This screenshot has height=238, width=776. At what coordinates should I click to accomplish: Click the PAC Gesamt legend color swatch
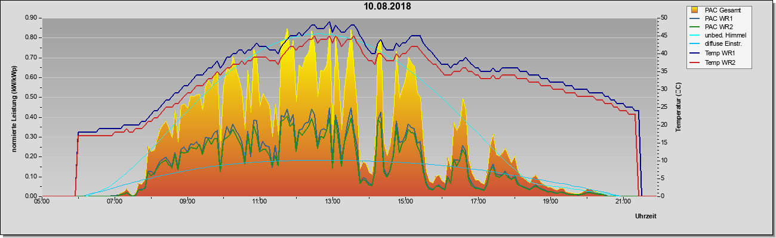[x=695, y=10]
